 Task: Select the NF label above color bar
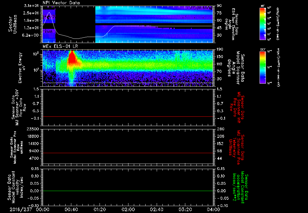coord(263,6)
